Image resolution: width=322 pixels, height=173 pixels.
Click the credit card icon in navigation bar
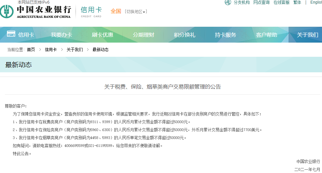click(11, 34)
